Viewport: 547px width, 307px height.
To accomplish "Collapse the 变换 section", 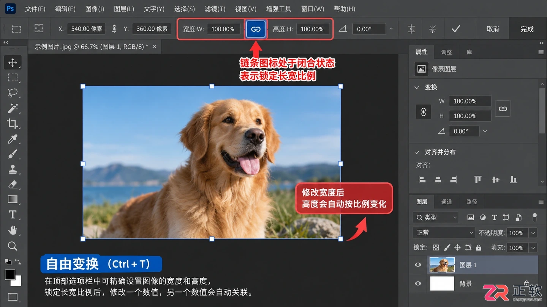I will click(x=417, y=87).
